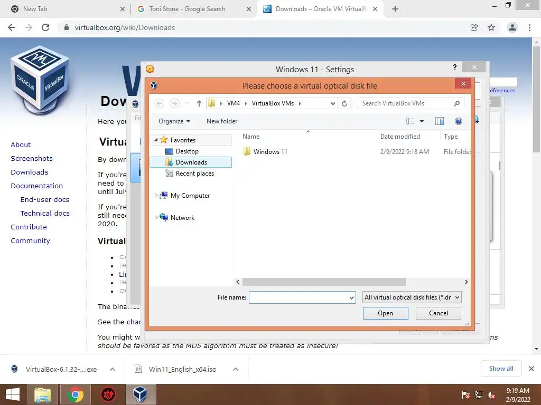Open the Organize dropdown menu
This screenshot has width=541, height=405.
174,121
